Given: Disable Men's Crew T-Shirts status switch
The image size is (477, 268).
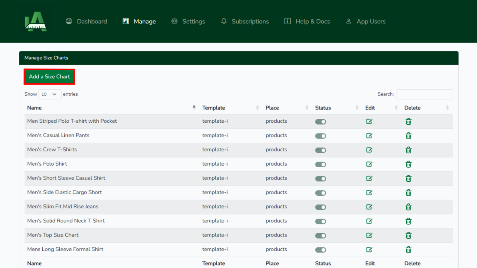Looking at the screenshot, I should pos(320,150).
